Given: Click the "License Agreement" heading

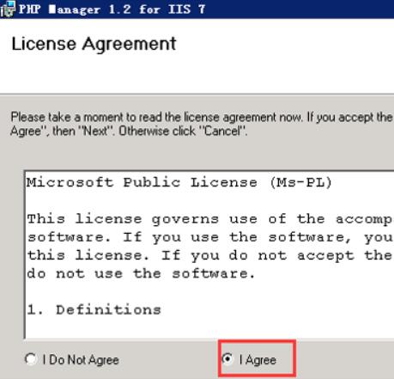Looking at the screenshot, I should tap(94, 44).
